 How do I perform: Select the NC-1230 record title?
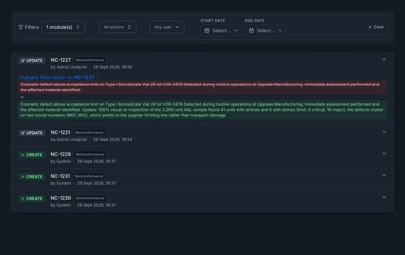(x=61, y=198)
